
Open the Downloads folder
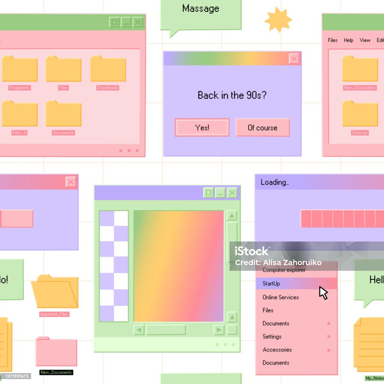point(108,69)
